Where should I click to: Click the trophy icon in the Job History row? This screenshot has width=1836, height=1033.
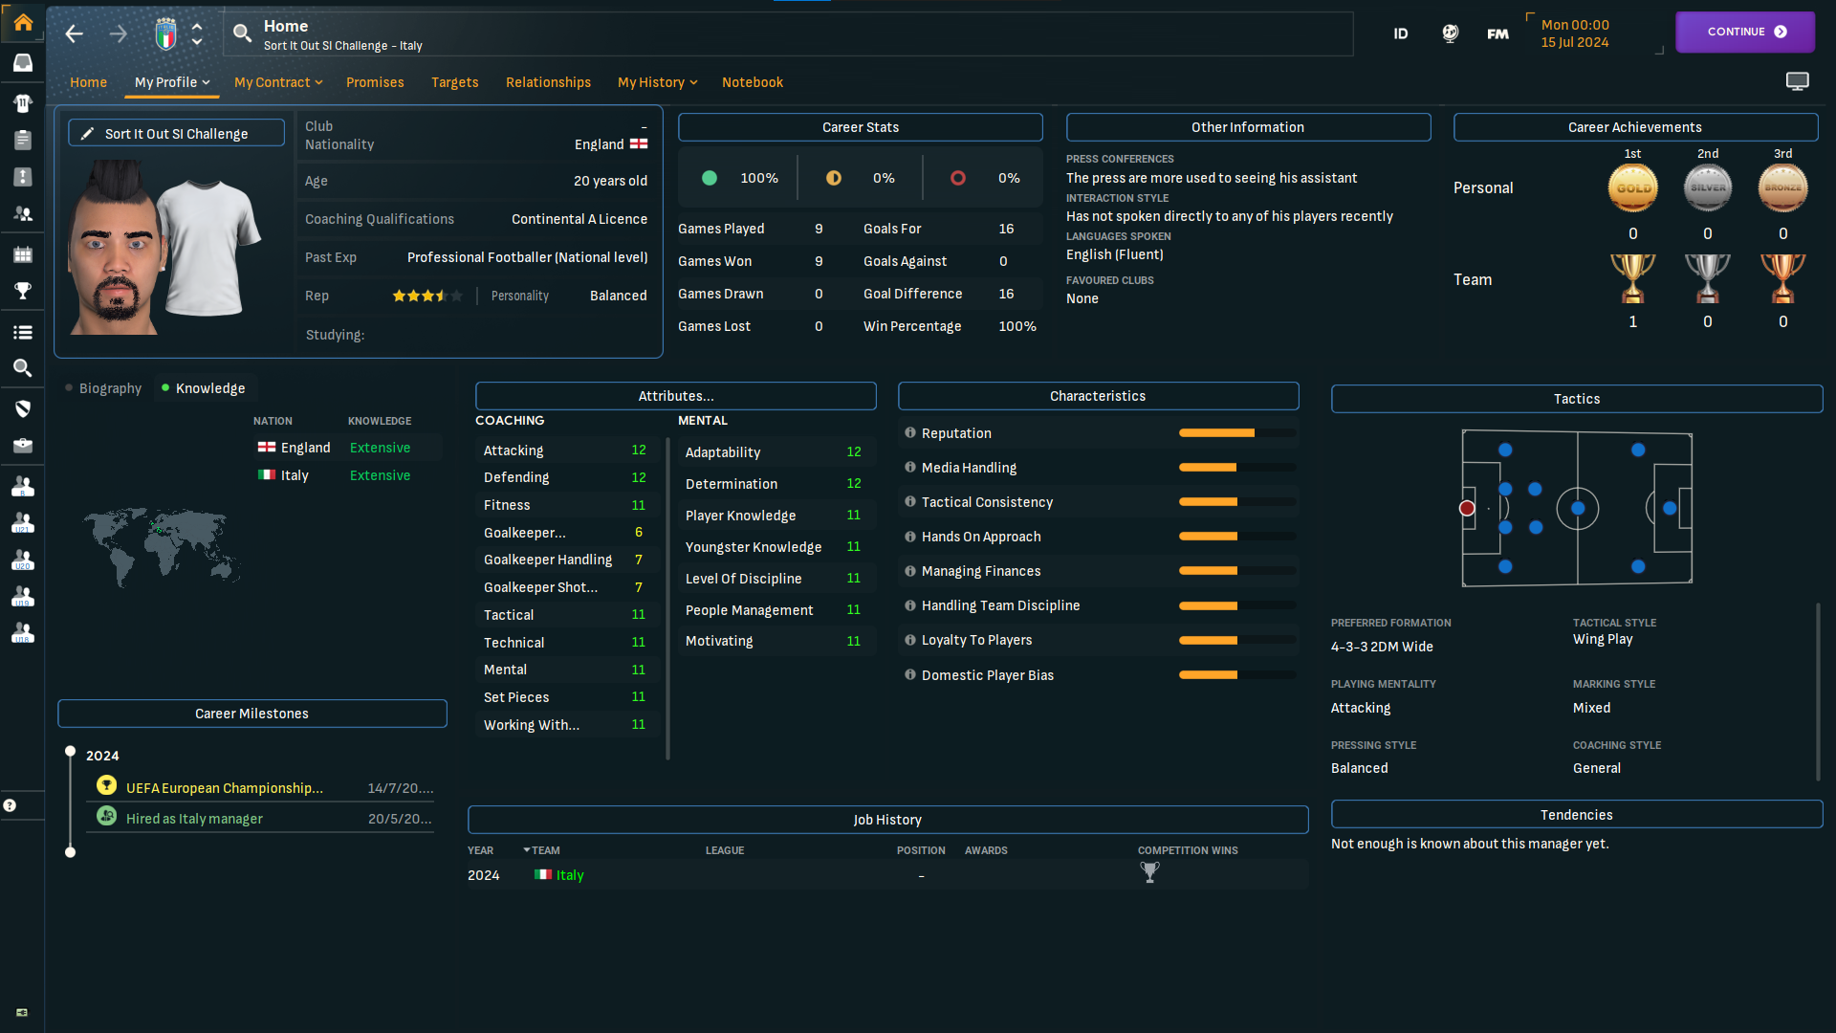pos(1149,872)
